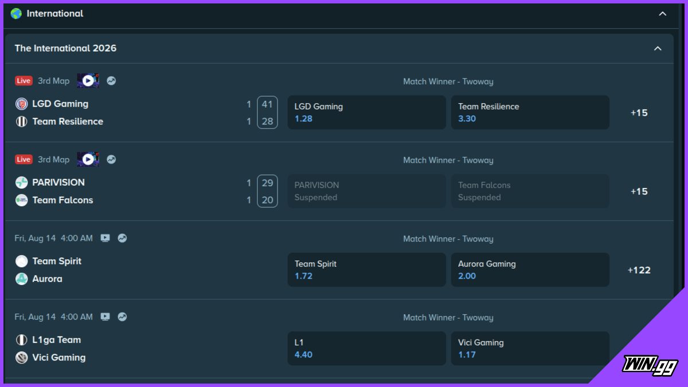Click suspended PARIVISION odds box
Viewport: 688px width, 387px height.
[x=367, y=191]
